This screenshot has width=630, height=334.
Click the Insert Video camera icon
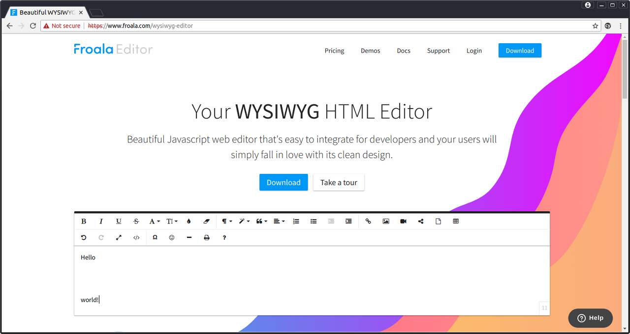403,222
